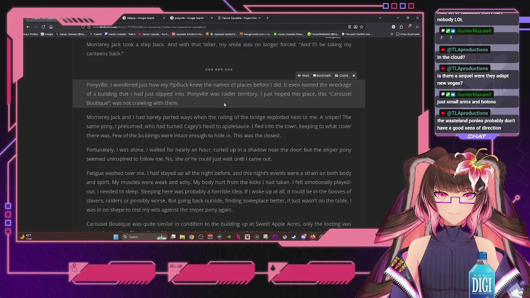Click the highlighted Ponyville paragraph

pos(219,94)
